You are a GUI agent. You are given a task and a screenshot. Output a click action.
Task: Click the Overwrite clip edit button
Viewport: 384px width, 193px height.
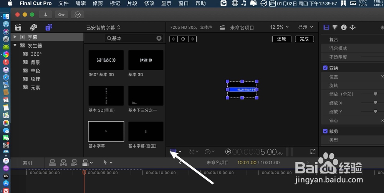click(86, 162)
